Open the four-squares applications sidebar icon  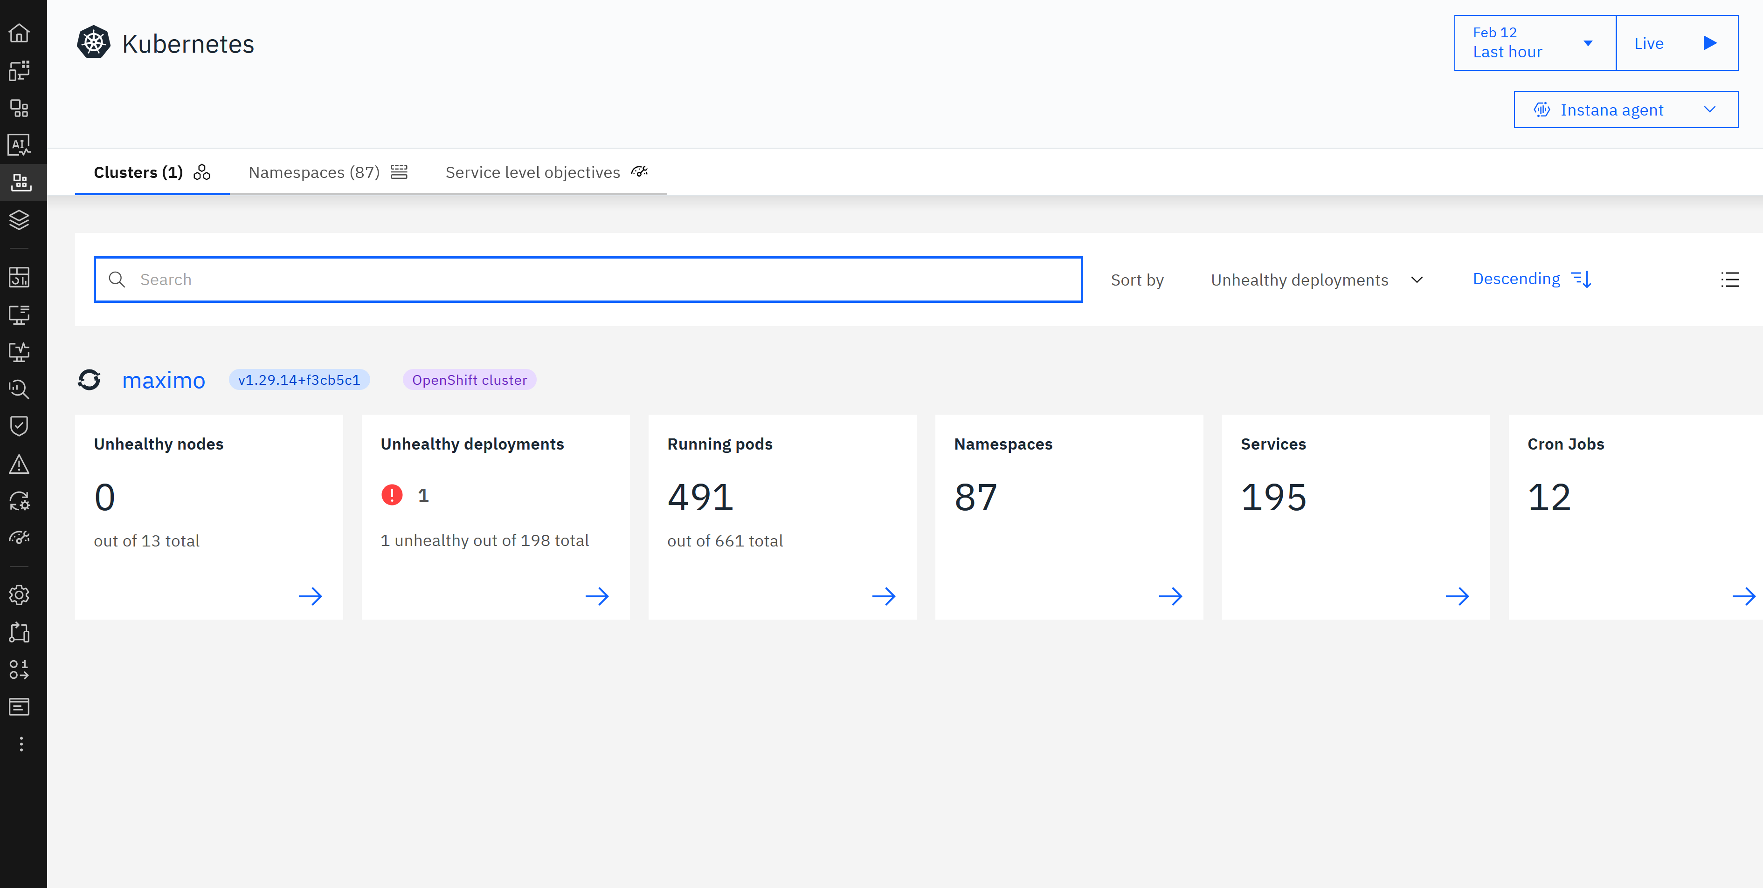19,108
